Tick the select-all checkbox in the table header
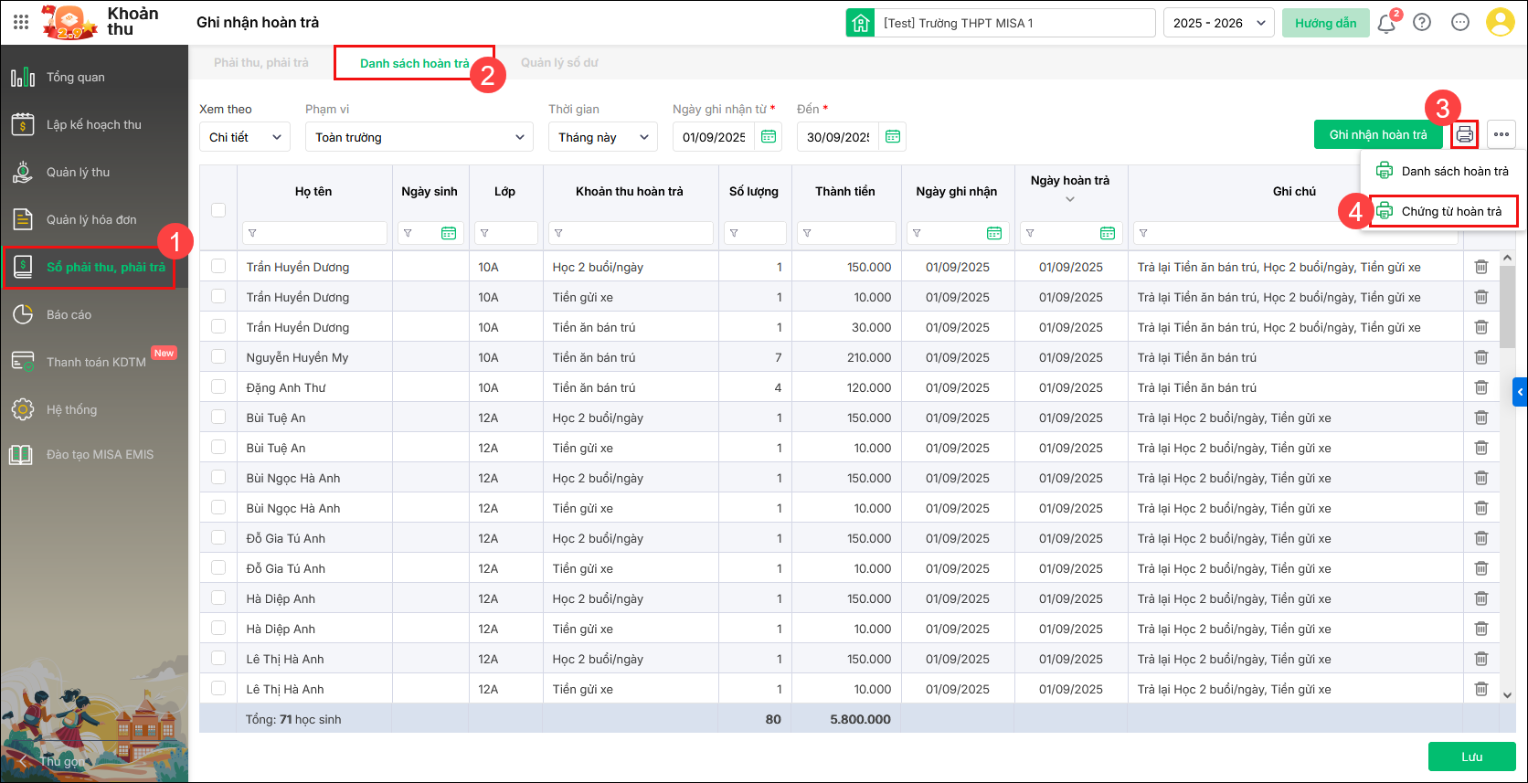The width and height of the screenshot is (1528, 783). [x=218, y=209]
